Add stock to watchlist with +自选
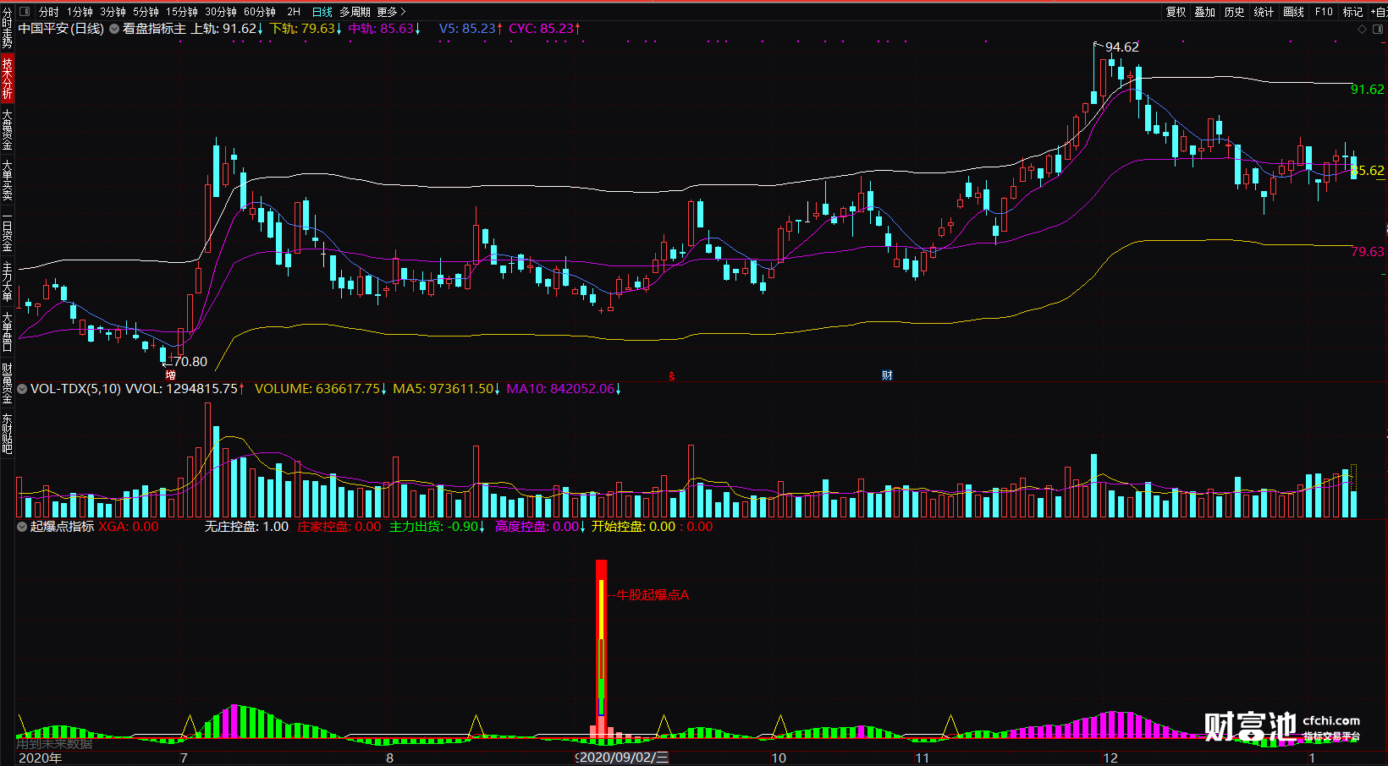 point(1380,12)
